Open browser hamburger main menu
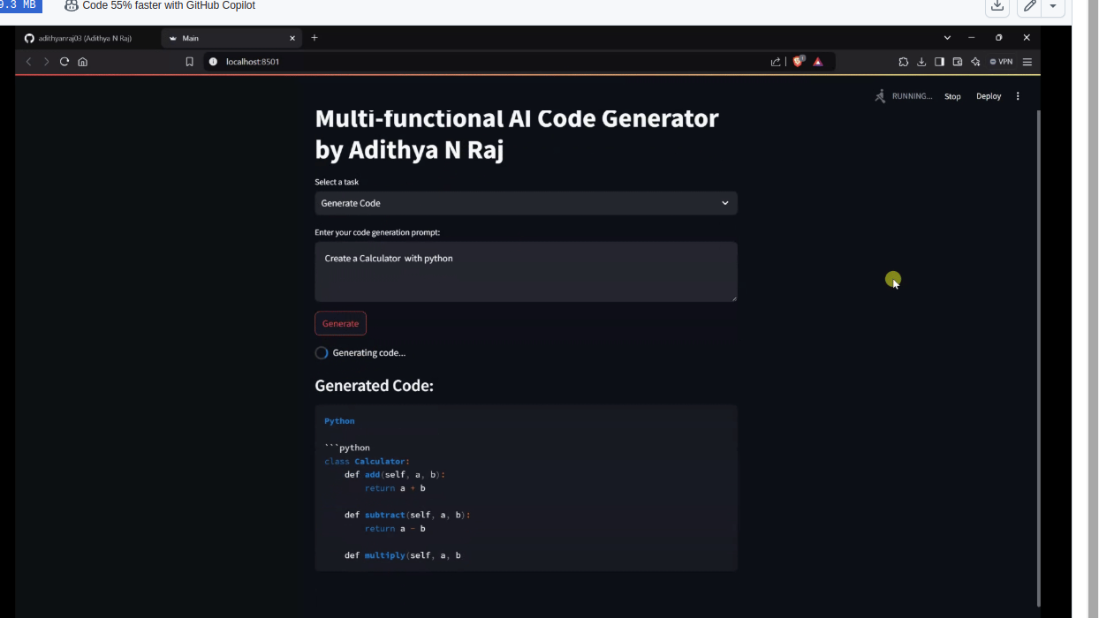The height and width of the screenshot is (618, 1099). 1027,62
